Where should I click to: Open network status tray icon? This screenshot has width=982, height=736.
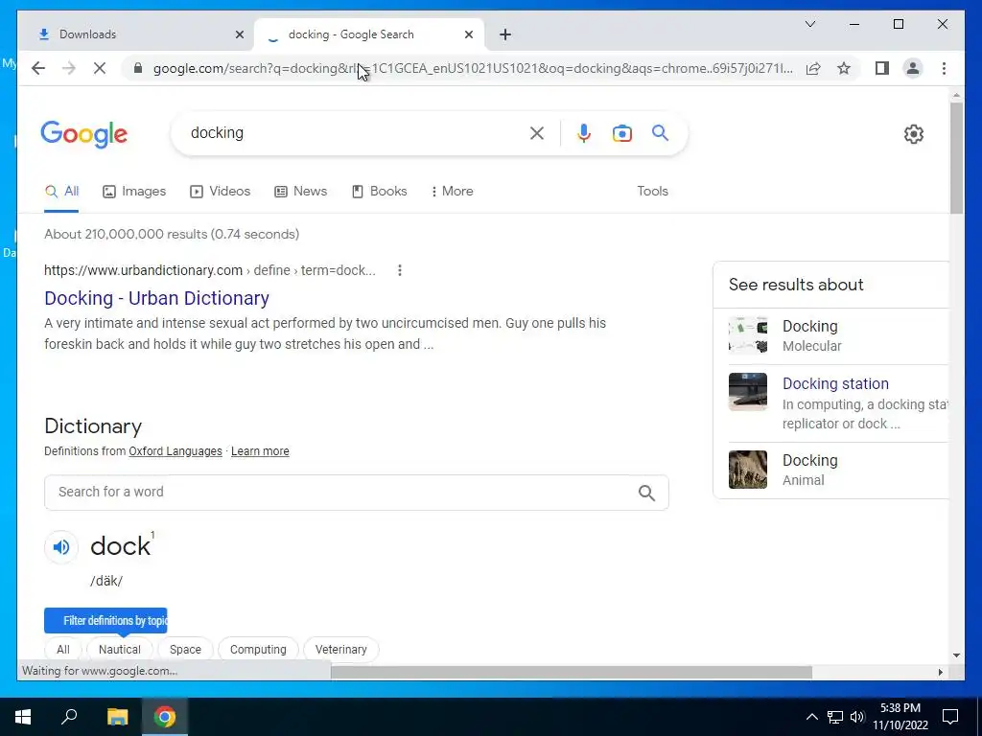(x=835, y=717)
